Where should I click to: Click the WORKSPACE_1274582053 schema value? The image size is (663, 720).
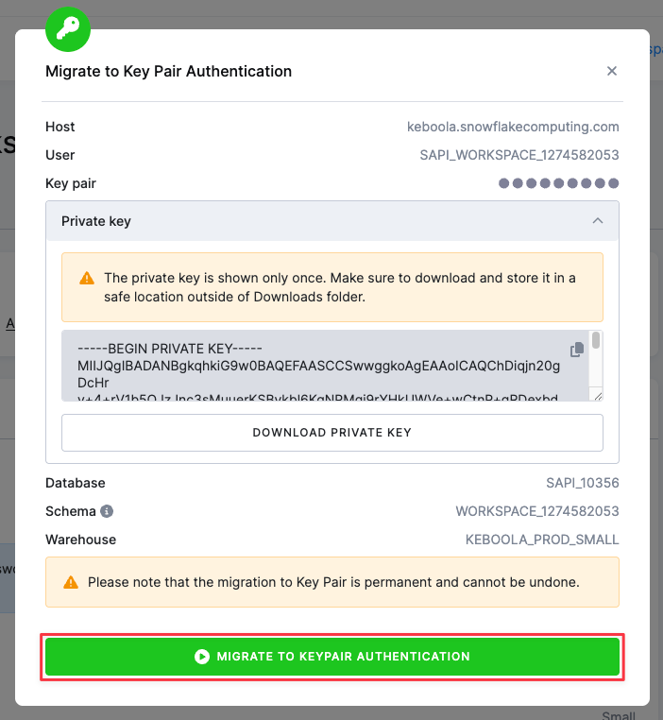pyautogui.click(x=537, y=511)
